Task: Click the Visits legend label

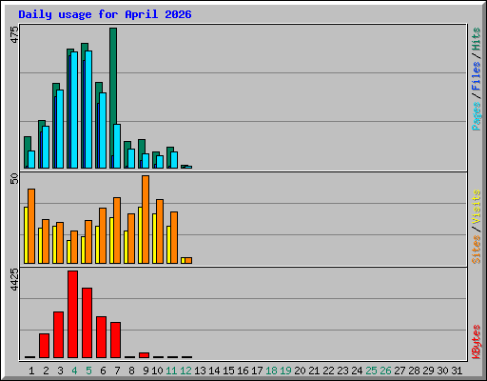Action: click(477, 207)
